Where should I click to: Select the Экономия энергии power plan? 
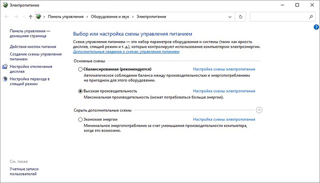click(80, 119)
